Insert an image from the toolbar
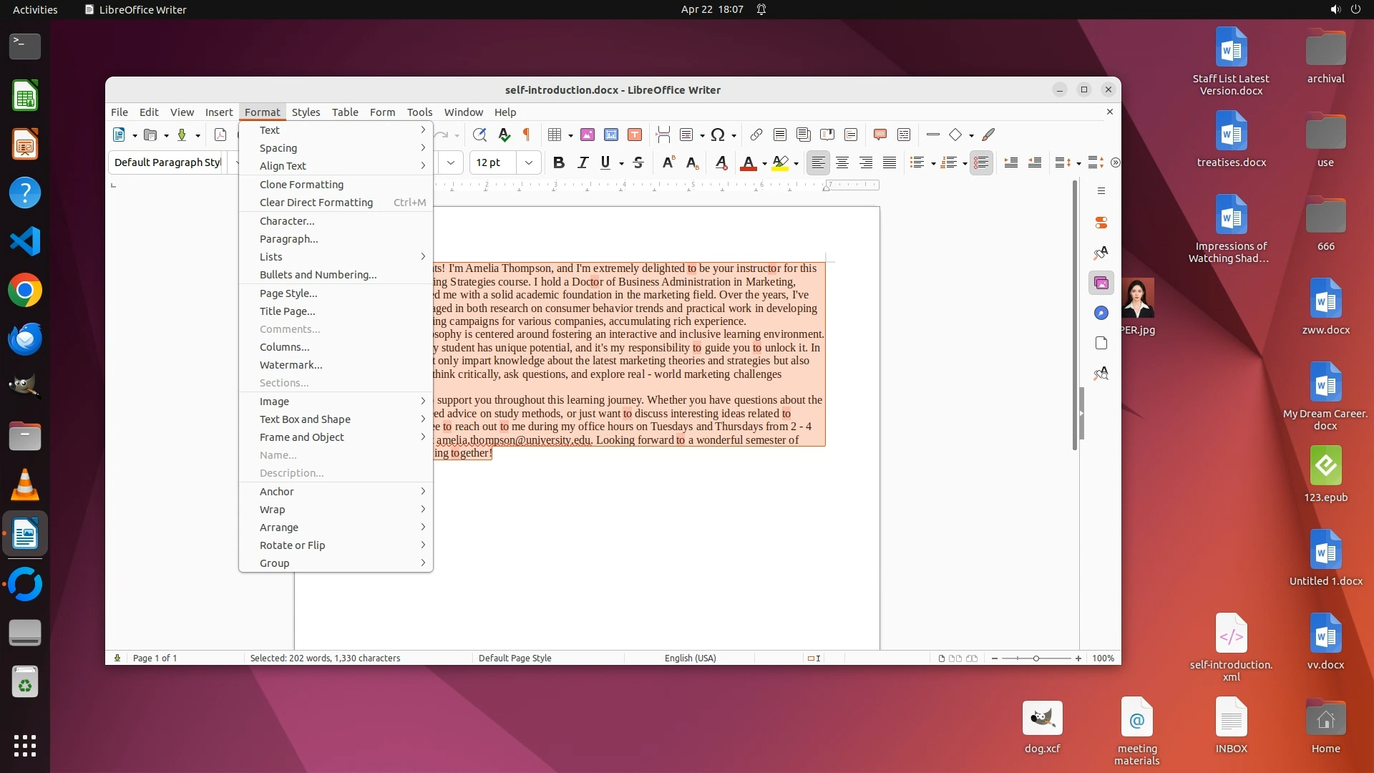1374x773 pixels. click(x=588, y=135)
